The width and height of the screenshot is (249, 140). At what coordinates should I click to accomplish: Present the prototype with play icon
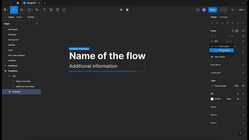[x=232, y=10]
